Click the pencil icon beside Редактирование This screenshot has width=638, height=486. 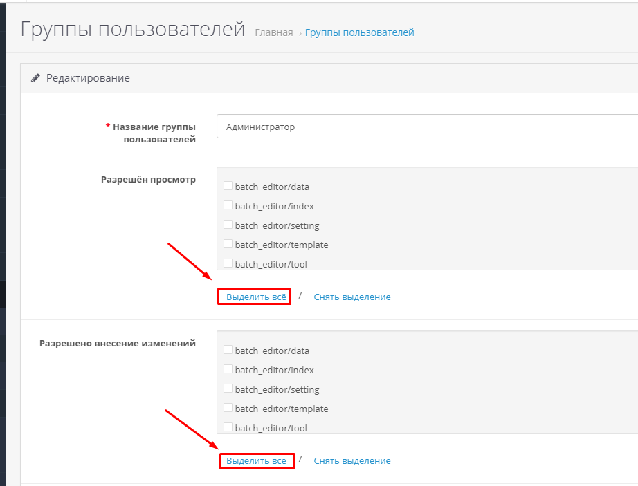(35, 78)
